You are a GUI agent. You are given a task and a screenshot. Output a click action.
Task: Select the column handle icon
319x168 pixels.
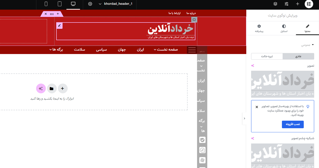click(194, 20)
